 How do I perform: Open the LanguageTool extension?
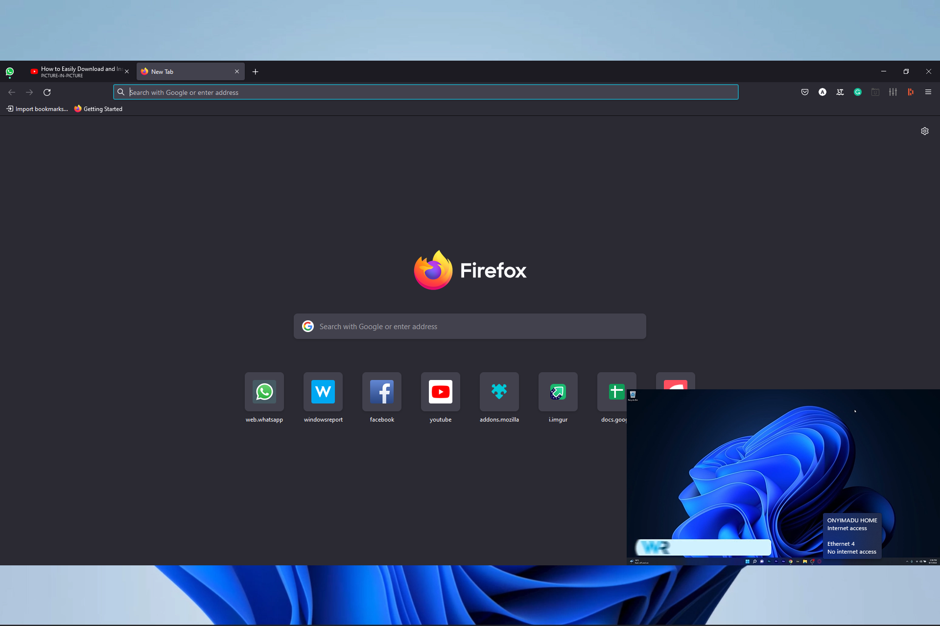tap(840, 92)
